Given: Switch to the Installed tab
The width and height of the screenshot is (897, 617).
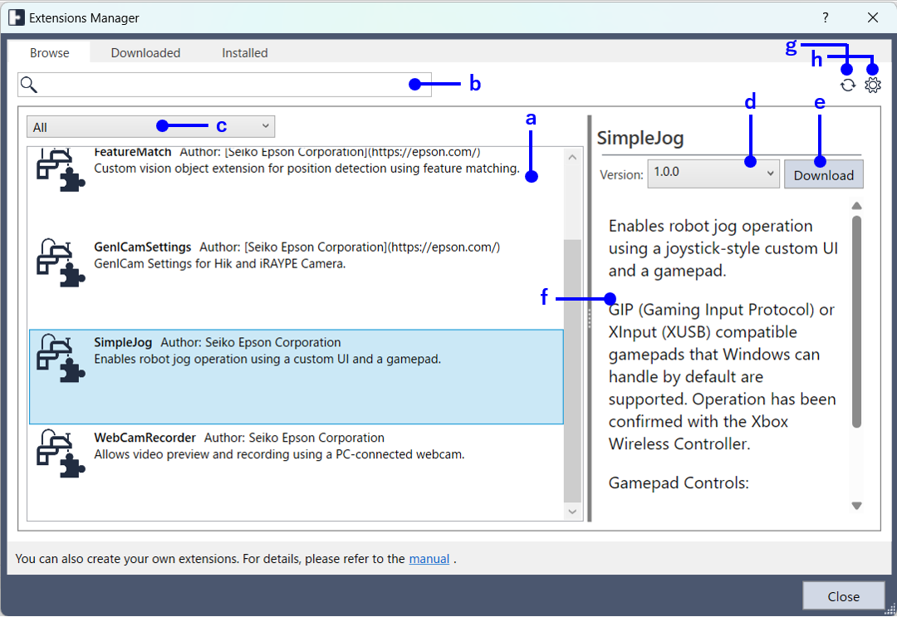Looking at the screenshot, I should tap(244, 52).
